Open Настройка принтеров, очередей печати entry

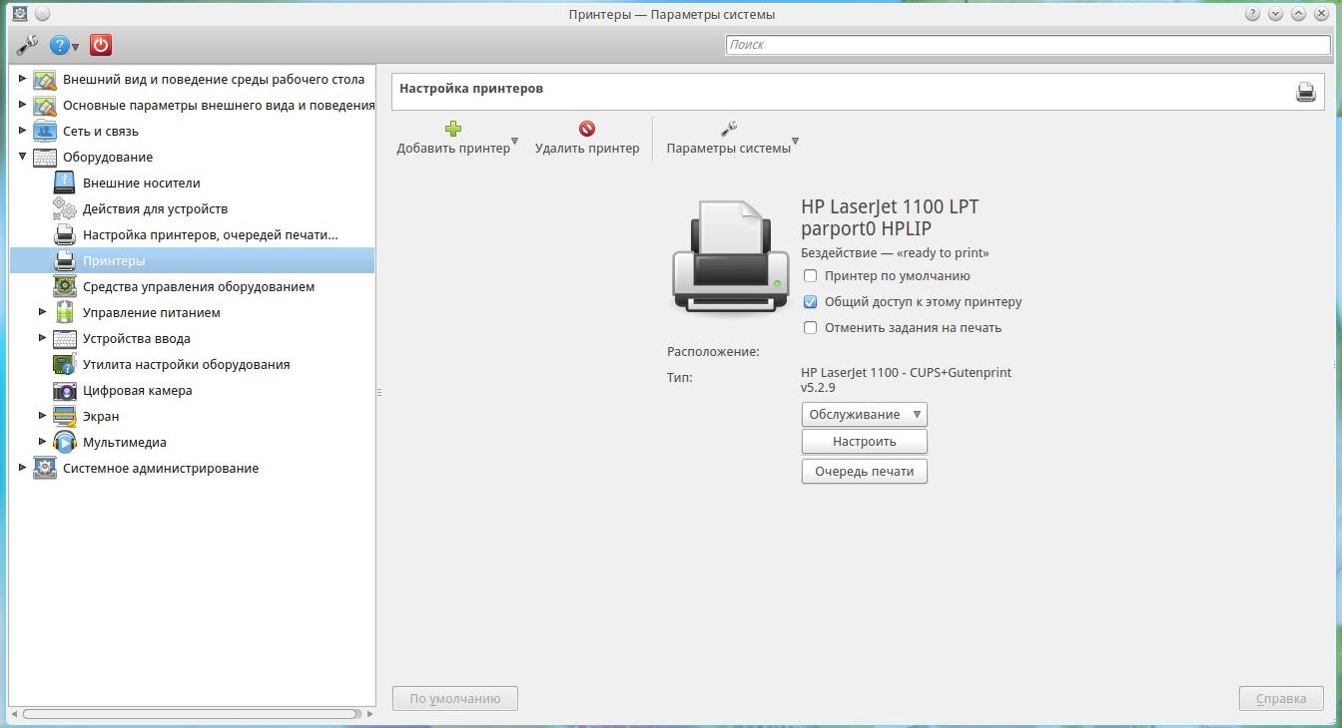tap(211, 234)
